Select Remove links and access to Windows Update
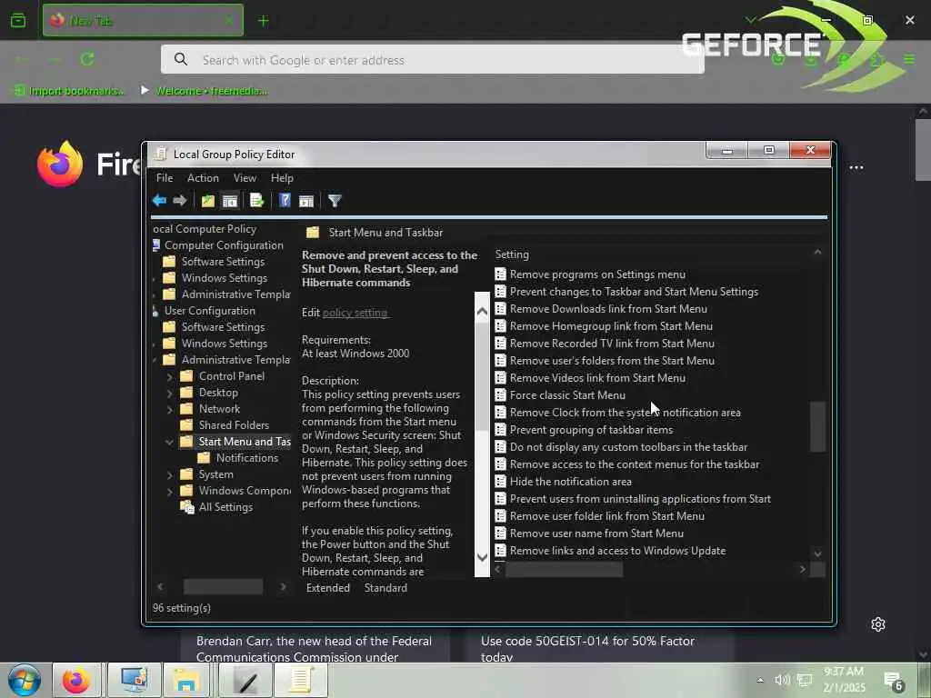Viewport: 931px width, 698px height. [617, 551]
